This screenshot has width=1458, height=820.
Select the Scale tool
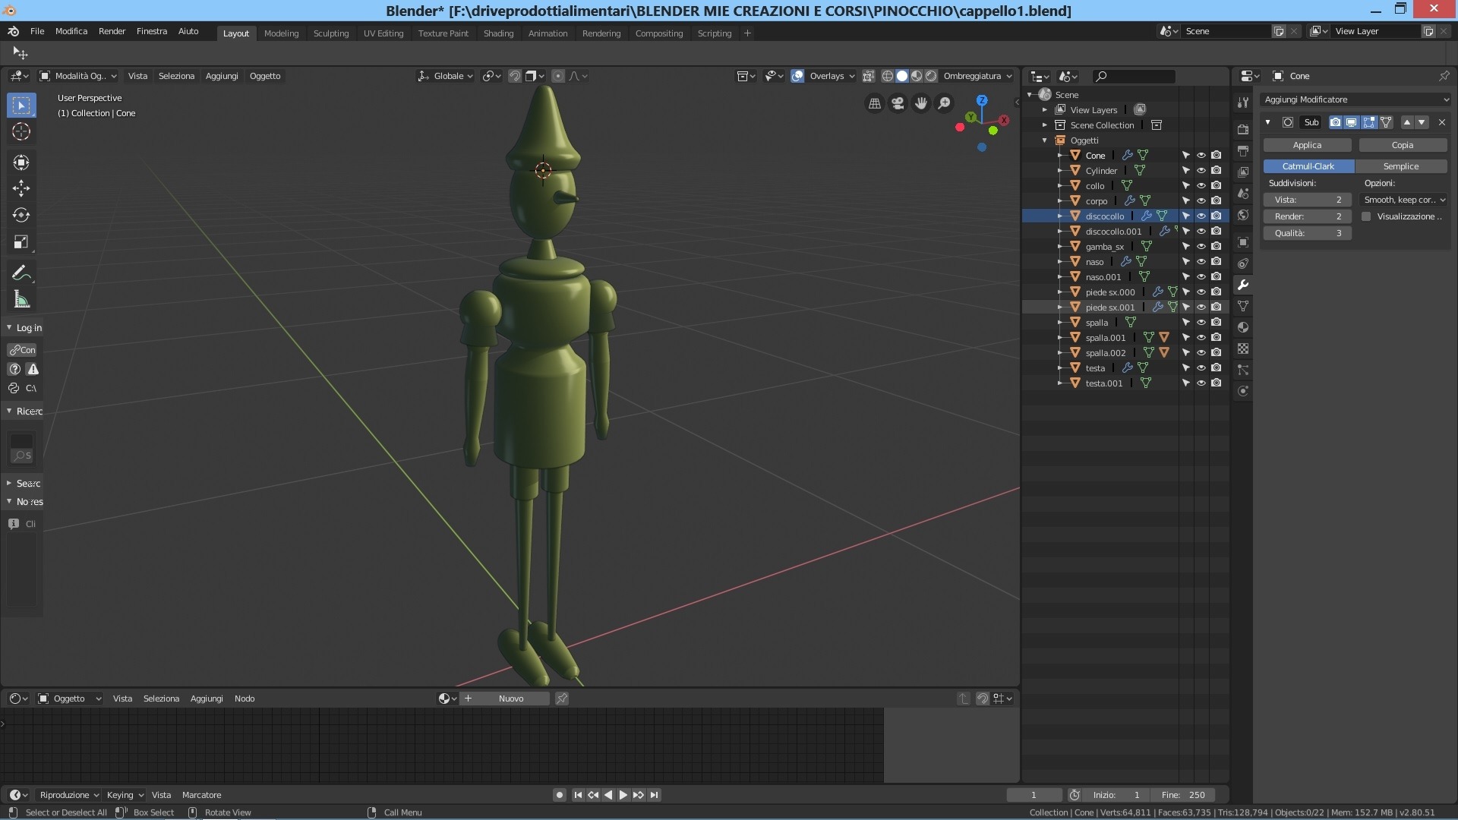point(21,243)
